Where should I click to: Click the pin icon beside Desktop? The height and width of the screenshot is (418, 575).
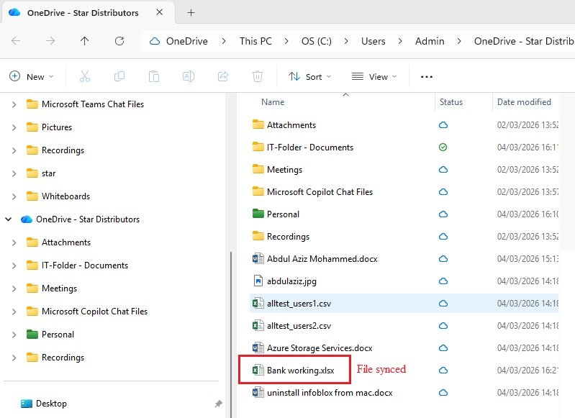[219, 404]
